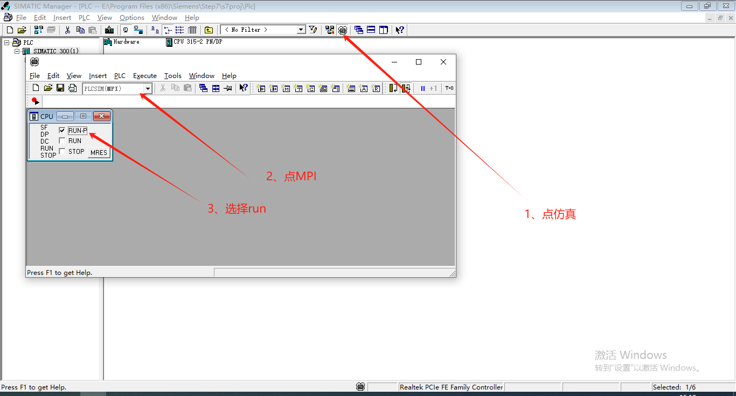Viewport: 736px width, 396px height.
Task: Click the simulation on/off icon in SIMATIC Manager toolbar
Action: pos(343,30)
